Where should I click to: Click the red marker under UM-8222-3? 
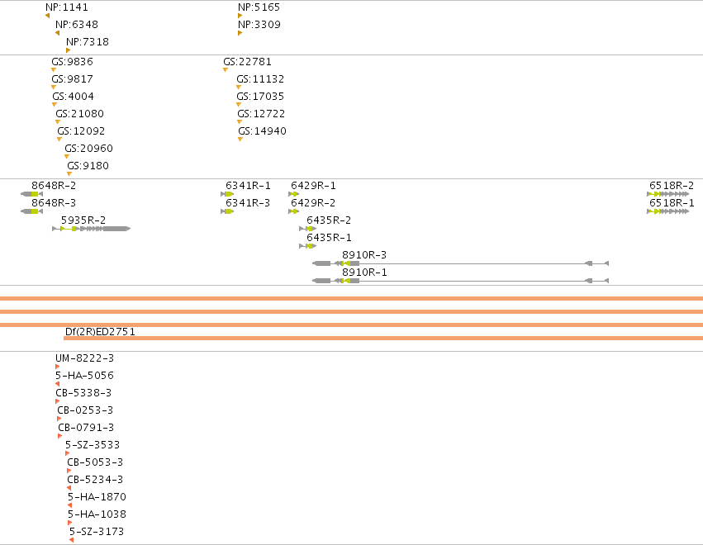(57, 367)
